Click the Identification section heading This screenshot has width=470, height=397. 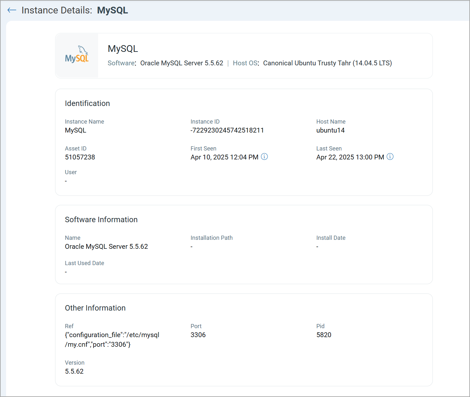87,103
